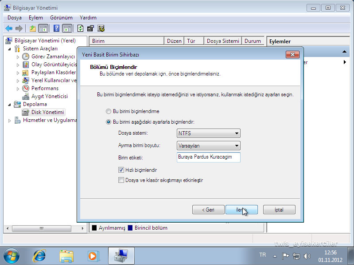Click the Hizmetler ve Uygulamalar icon

click(18, 120)
